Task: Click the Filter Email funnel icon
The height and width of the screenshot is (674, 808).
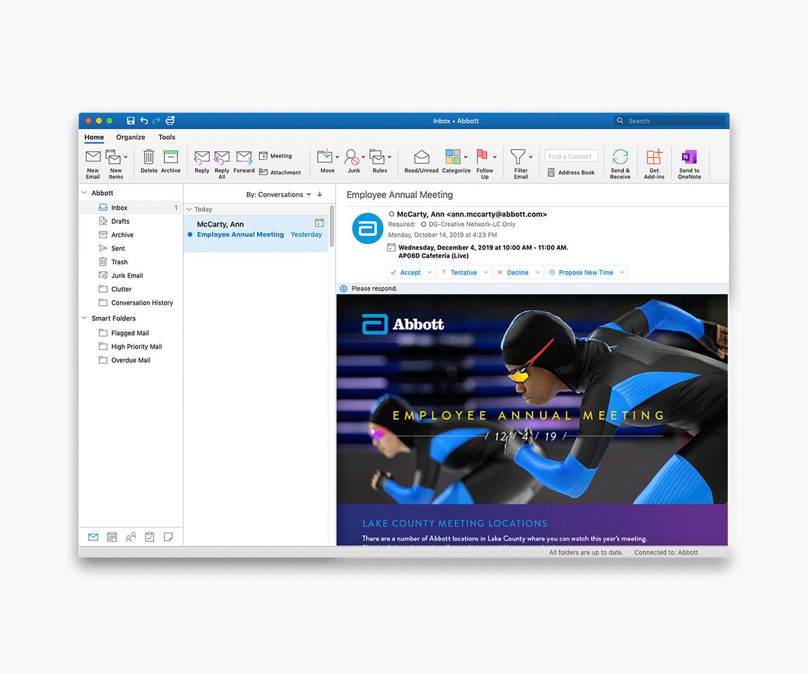Action: click(x=518, y=157)
